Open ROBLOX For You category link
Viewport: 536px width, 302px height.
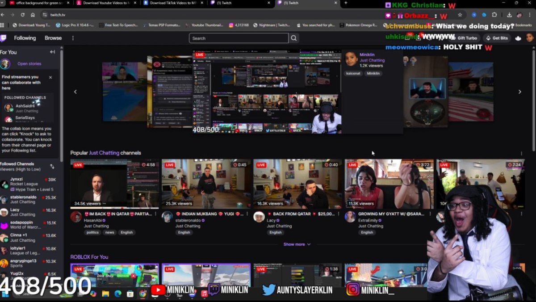(x=89, y=257)
